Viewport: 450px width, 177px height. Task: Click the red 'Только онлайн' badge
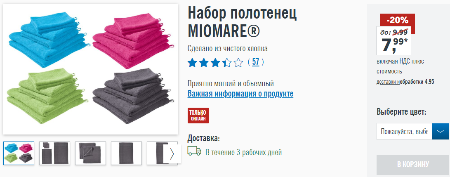click(x=198, y=116)
